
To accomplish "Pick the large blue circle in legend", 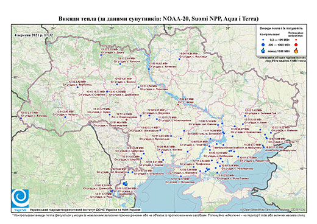I will coord(263,44).
